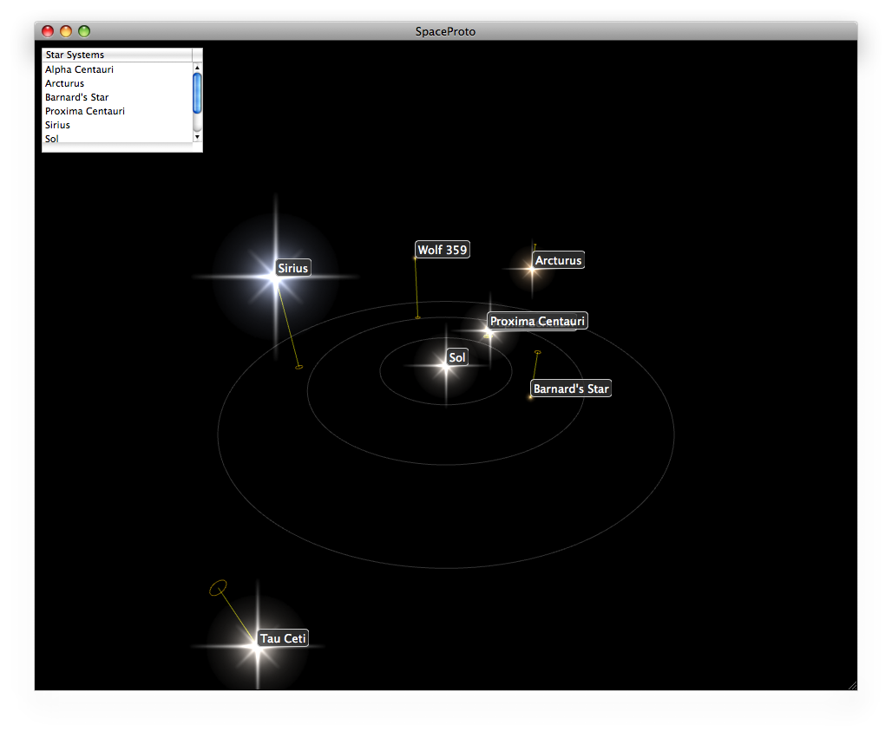Click the Proxima Centauri map label
Screen dimensions: 892x738
538,321
